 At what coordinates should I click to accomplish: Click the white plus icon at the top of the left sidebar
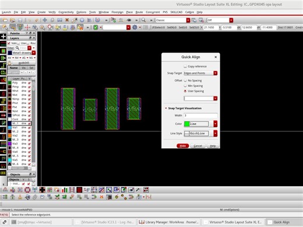(x=3, y=36)
